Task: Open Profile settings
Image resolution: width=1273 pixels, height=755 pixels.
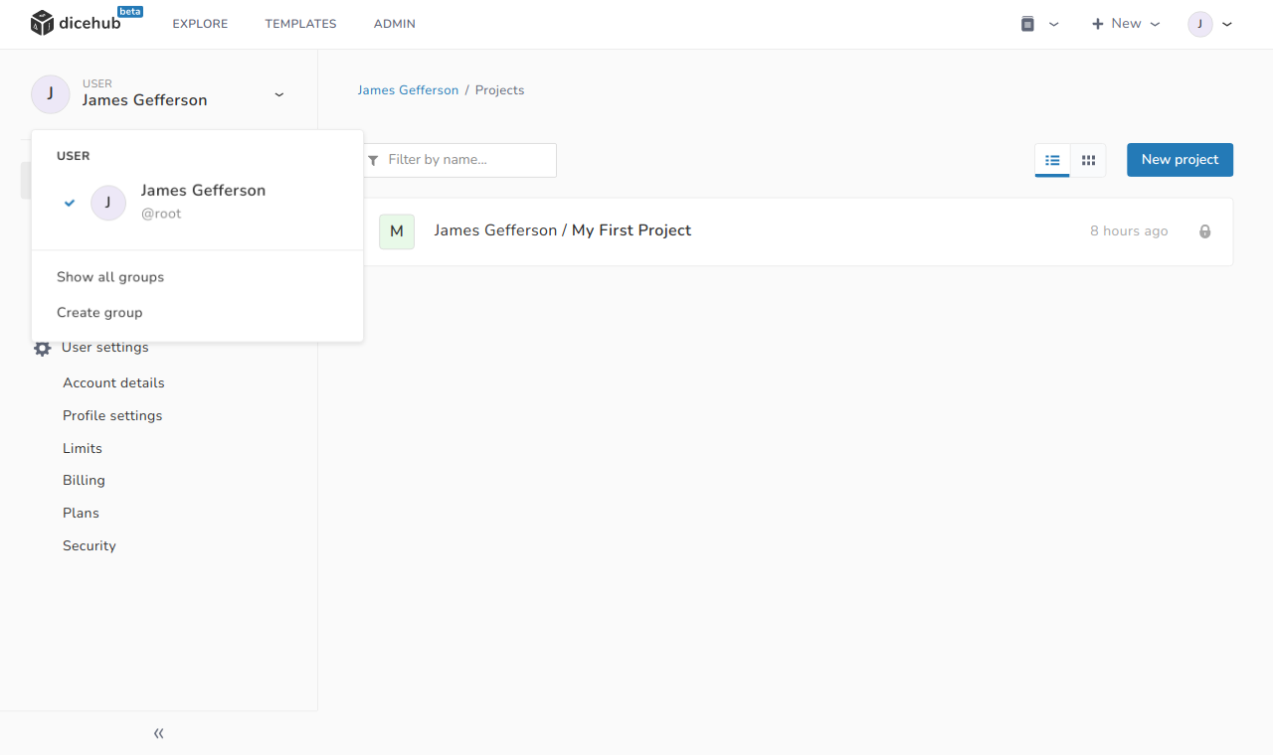Action: 112,415
